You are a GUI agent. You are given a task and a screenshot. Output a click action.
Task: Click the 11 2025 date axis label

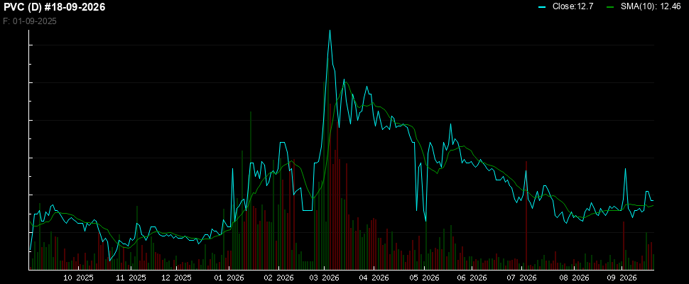pos(131,278)
